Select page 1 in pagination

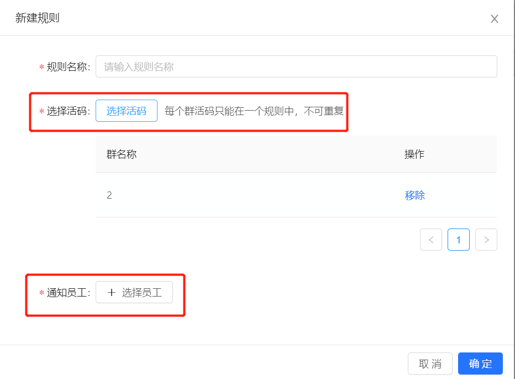tap(459, 240)
